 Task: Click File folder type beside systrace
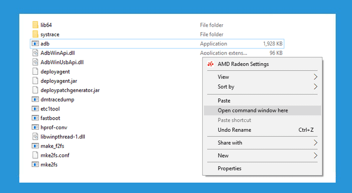point(212,34)
